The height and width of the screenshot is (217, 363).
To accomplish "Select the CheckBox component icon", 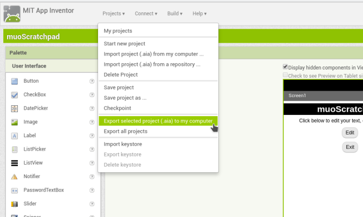I will pos(14,95).
